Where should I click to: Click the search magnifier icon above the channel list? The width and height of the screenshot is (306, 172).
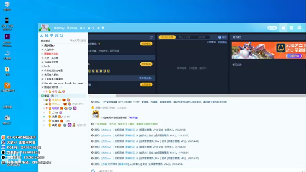pos(62,35)
